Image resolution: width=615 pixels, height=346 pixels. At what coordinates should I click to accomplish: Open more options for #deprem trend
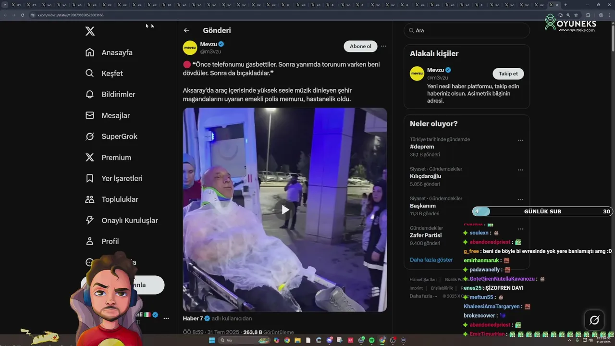520,140
